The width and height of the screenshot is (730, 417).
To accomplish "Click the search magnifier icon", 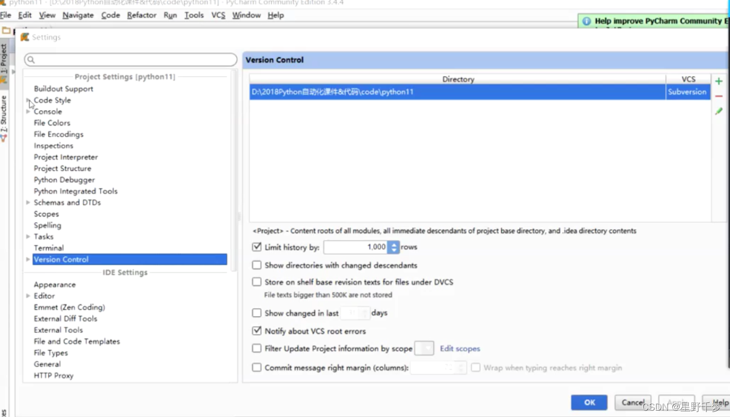I will (31, 60).
